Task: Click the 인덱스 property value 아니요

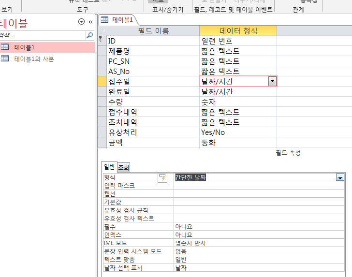Action: click(259, 235)
